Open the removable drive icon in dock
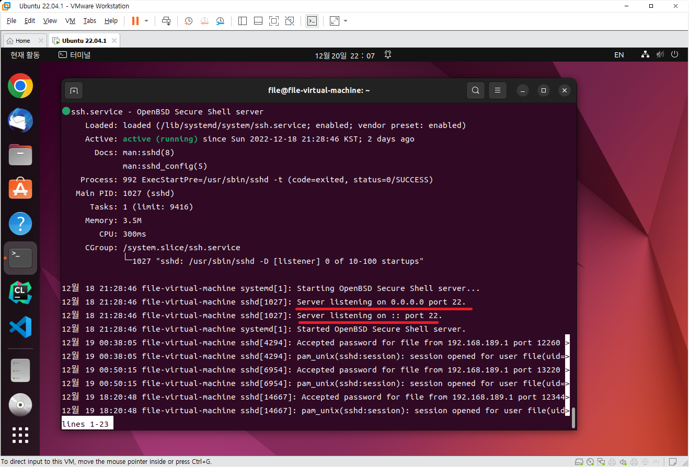This screenshot has width=689, height=467. [20, 370]
